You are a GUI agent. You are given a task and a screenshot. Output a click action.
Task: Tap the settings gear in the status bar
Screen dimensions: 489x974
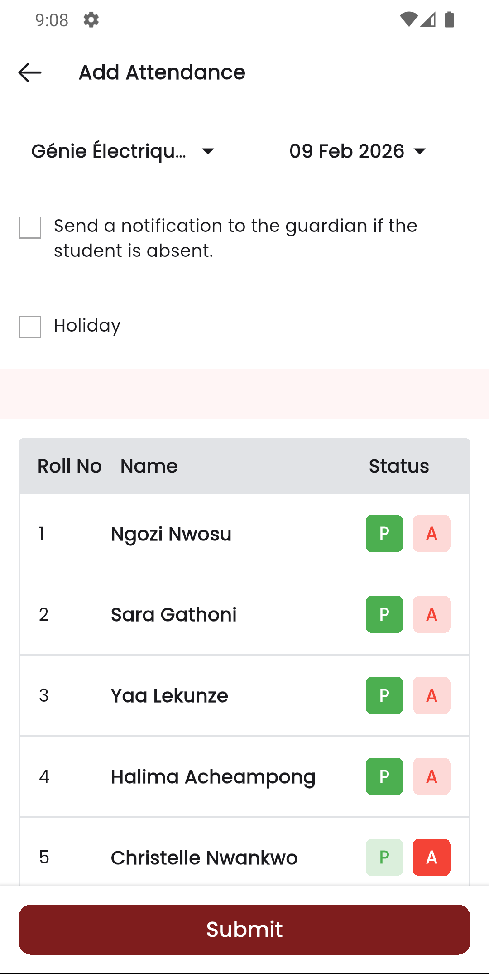pyautogui.click(x=90, y=20)
